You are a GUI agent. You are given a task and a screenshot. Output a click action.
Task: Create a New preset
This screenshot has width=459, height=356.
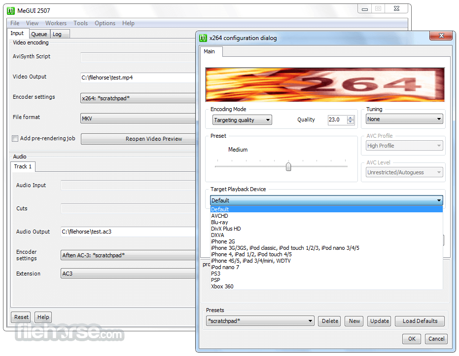coord(354,321)
